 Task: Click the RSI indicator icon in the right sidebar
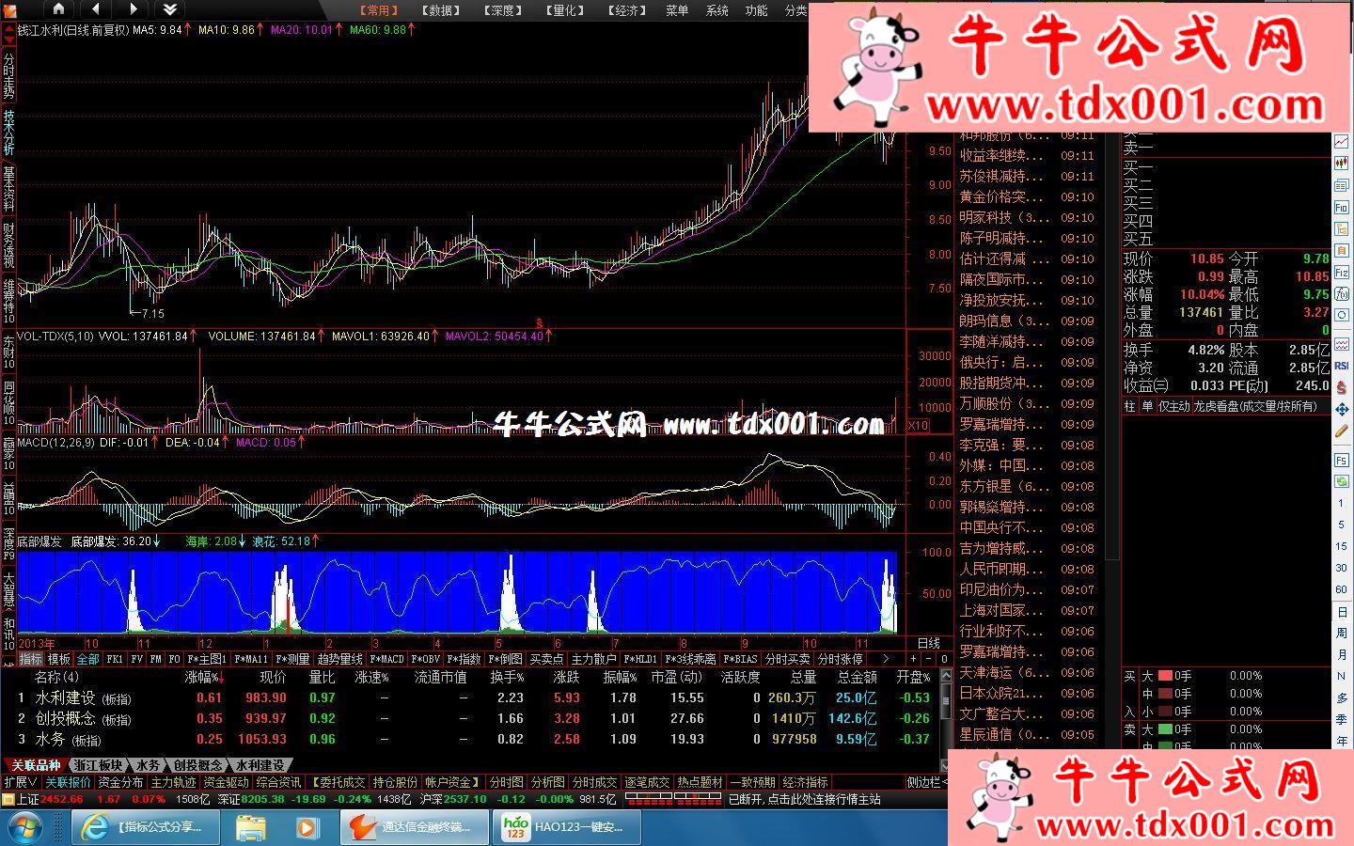click(1342, 366)
